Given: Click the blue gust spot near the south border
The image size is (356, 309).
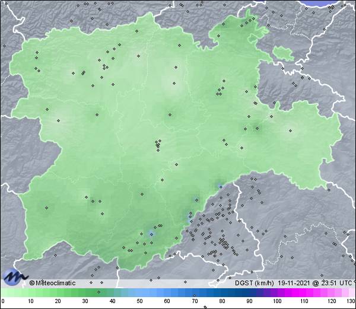Looking at the screenshot, I should (x=151, y=234).
